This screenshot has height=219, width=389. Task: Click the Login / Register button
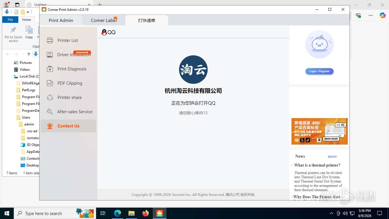(319, 71)
